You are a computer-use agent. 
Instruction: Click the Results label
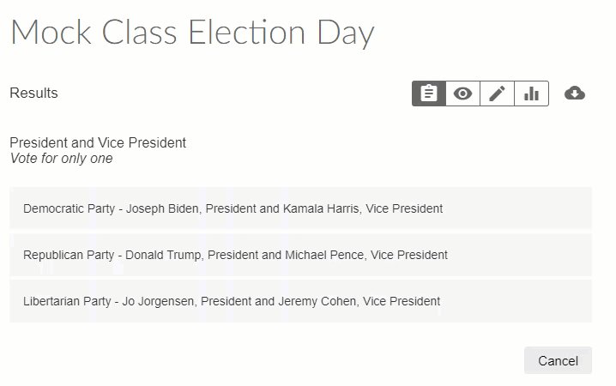coord(33,93)
